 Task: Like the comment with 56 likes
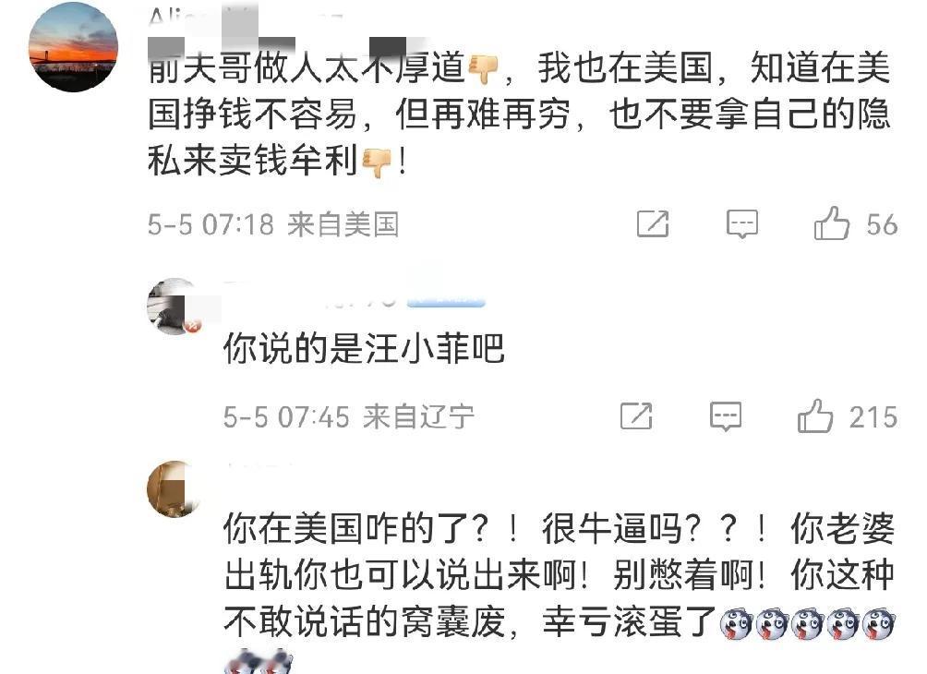pos(831,223)
